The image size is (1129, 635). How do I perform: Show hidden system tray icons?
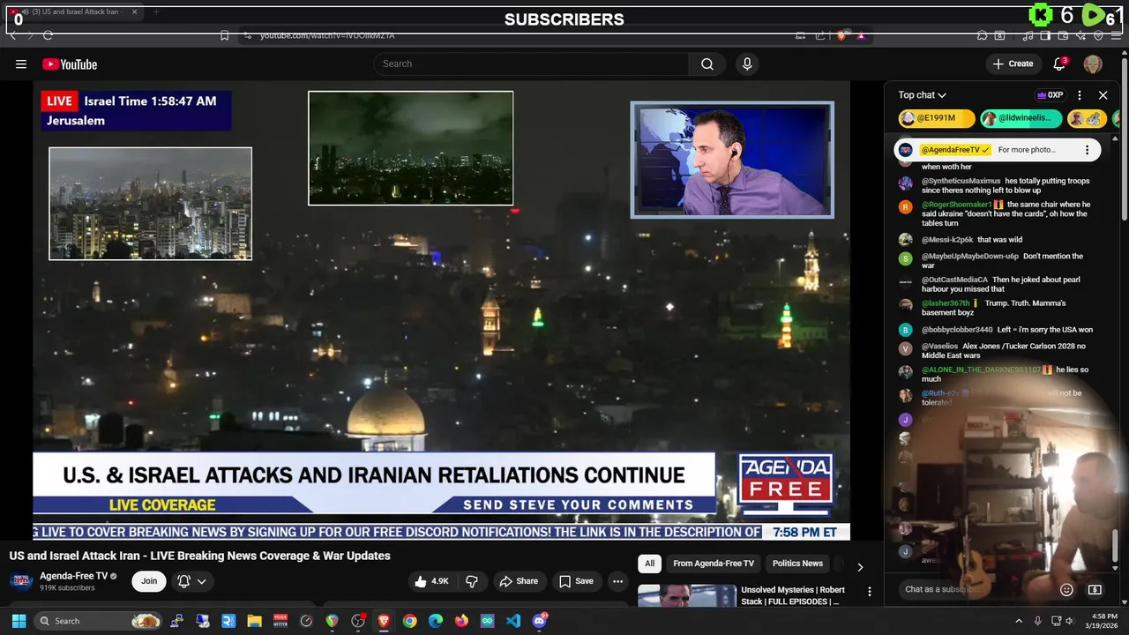1019,621
